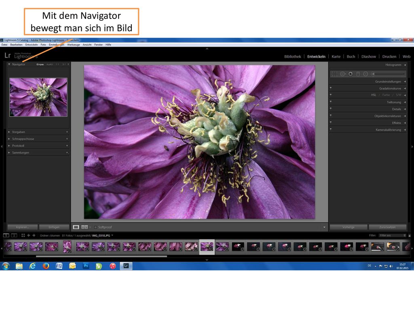Select the Radial Filter tool icon
The width and height of the screenshot is (414, 310).
pos(365,74)
